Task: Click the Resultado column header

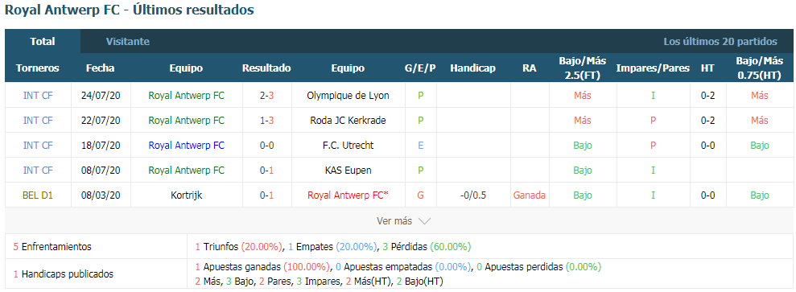Action: 266,68
